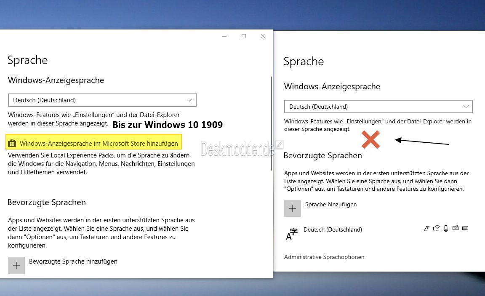Open display language dropdown in left window
Image resolution: width=485 pixels, height=296 pixels.
(102, 100)
